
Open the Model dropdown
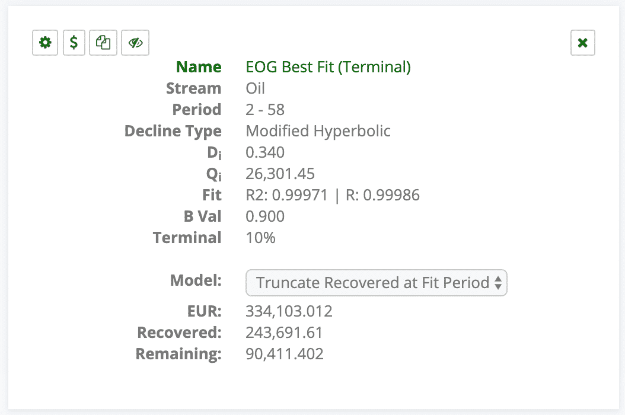pyautogui.click(x=376, y=283)
